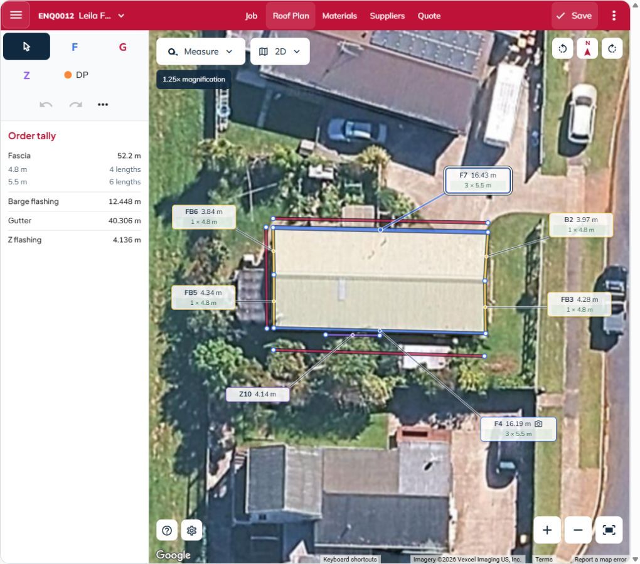Select the F4 16.19 m fascia label

coord(518,428)
